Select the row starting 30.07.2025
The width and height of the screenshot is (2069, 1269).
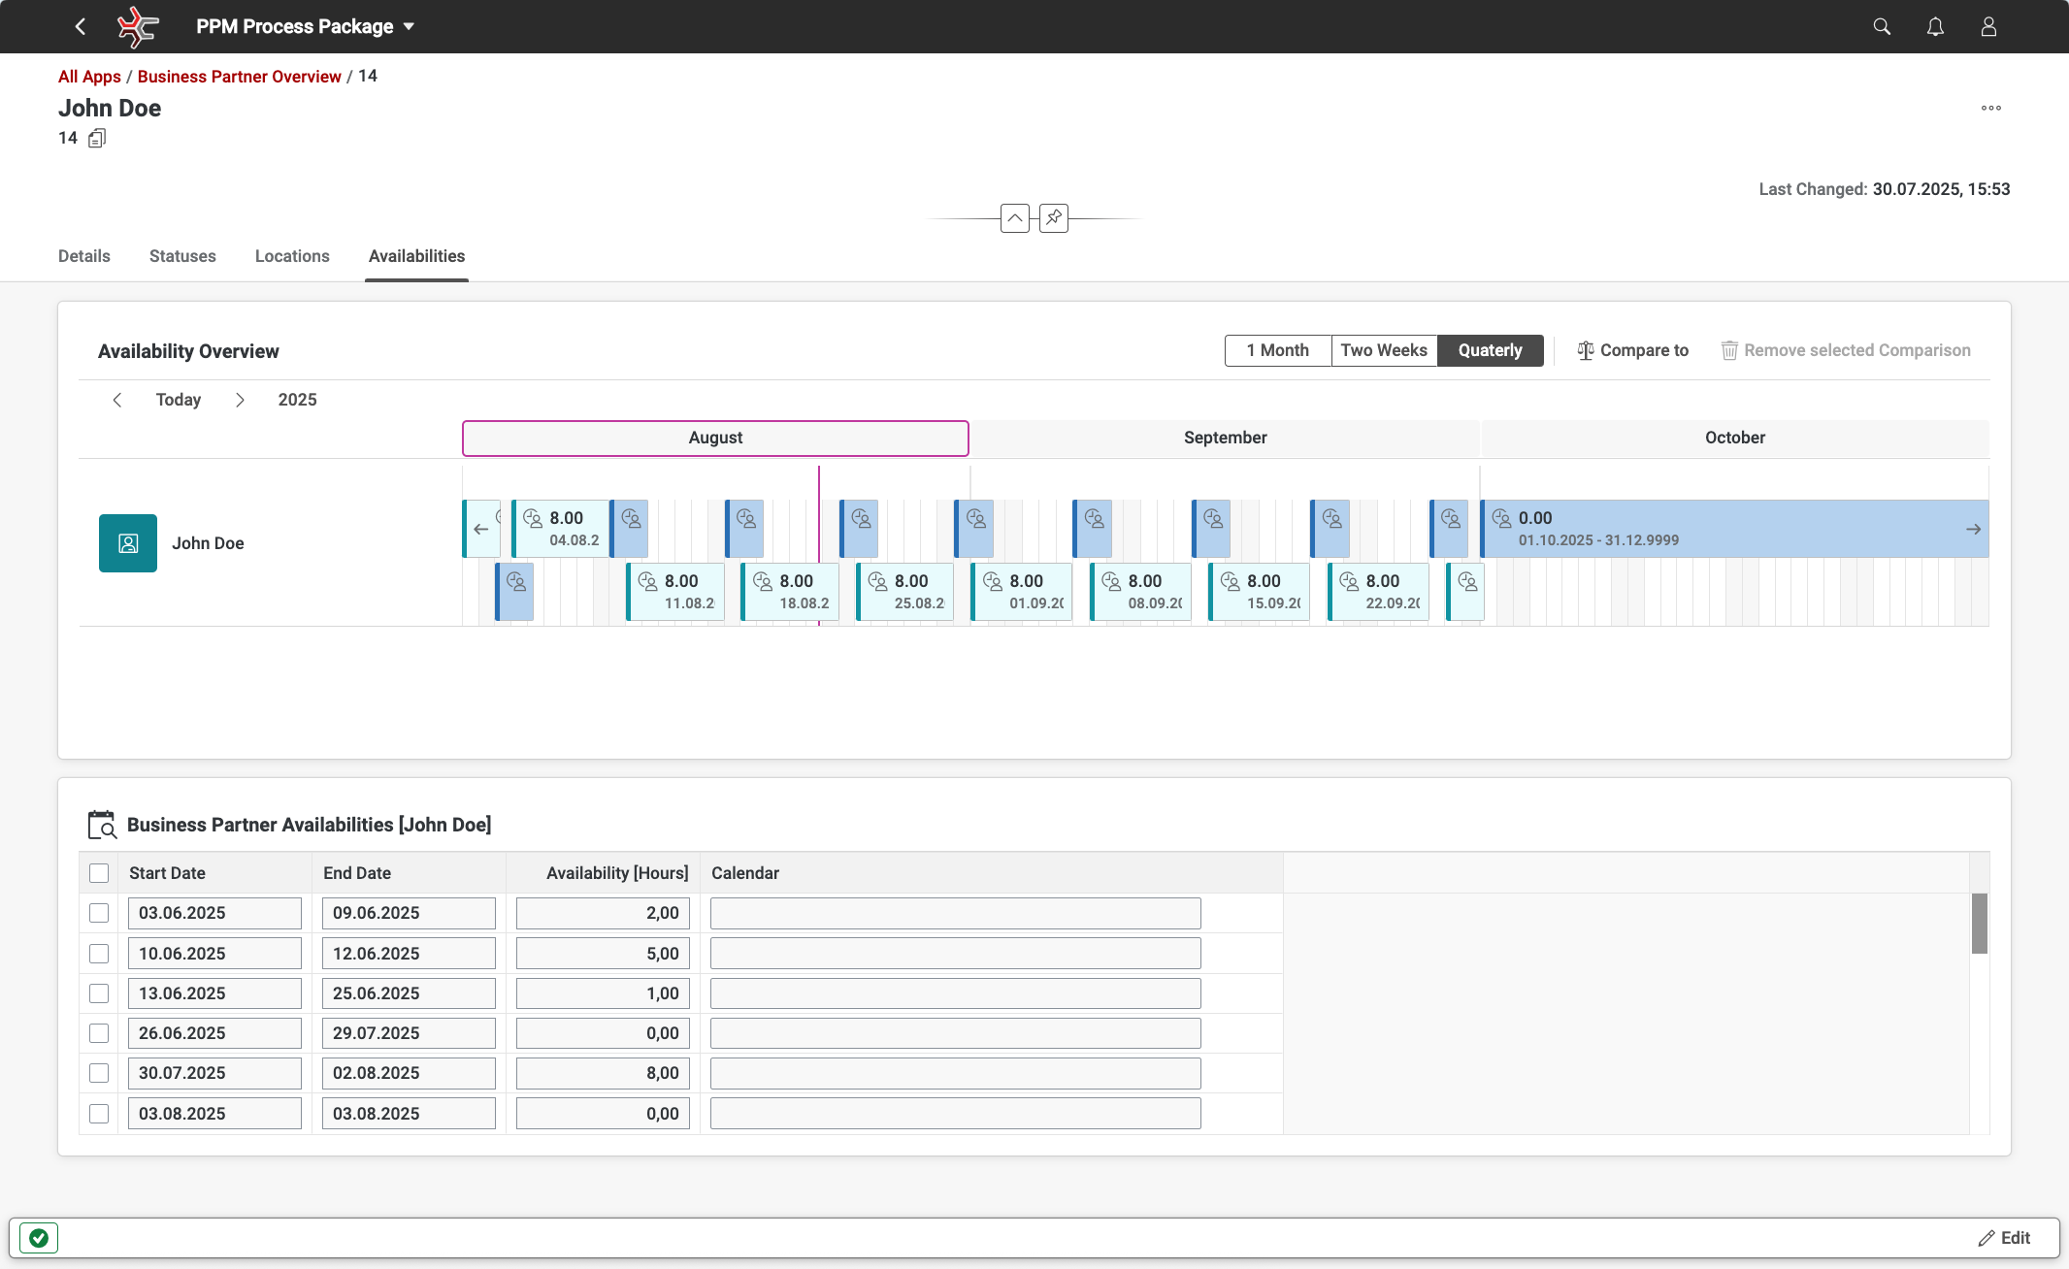[99, 1073]
